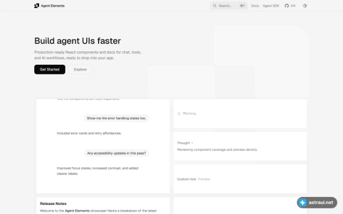
Task: Click the magnifier icon in search
Action: pos(215,6)
